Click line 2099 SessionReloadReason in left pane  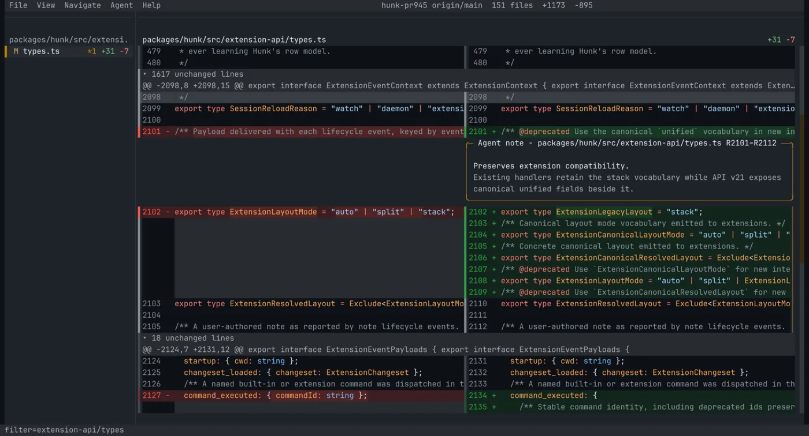coord(301,108)
